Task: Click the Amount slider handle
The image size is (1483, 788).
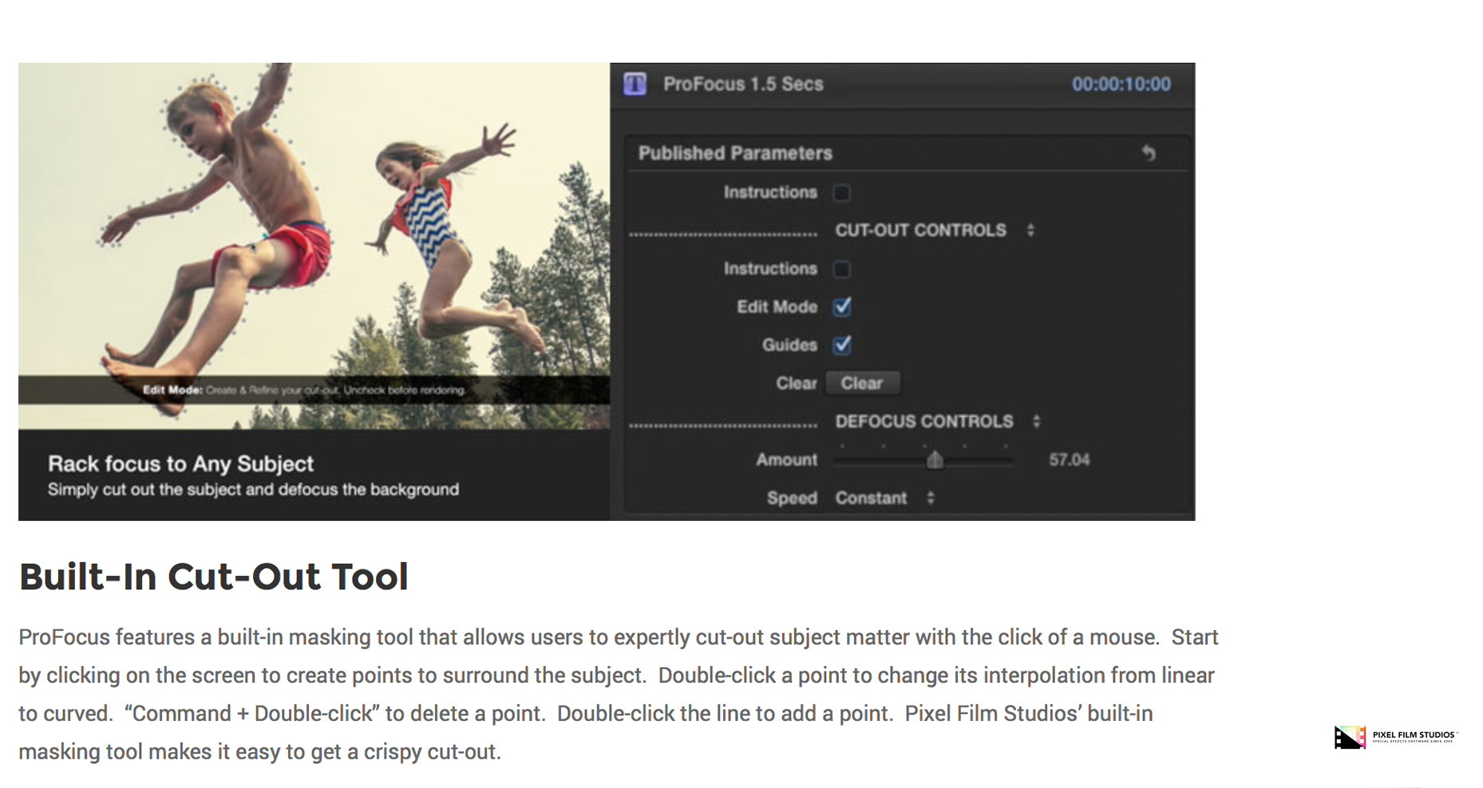Action: tap(935, 460)
